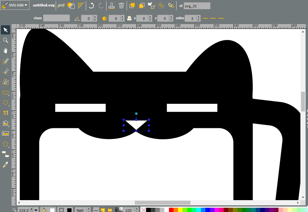308x212 pixels.
Task: Choose the Pan hand tool
Action: 5,51
